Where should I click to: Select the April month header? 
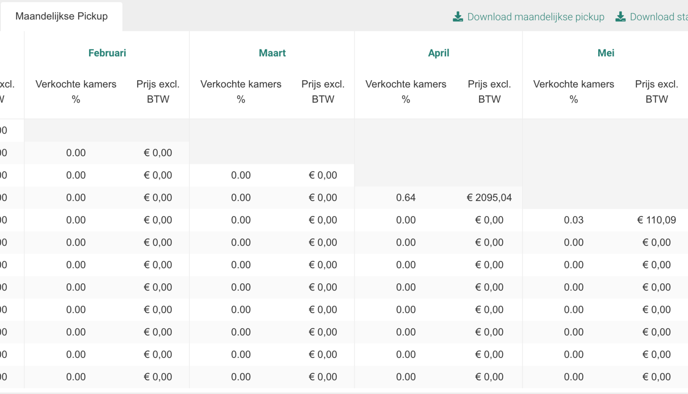pyautogui.click(x=439, y=53)
